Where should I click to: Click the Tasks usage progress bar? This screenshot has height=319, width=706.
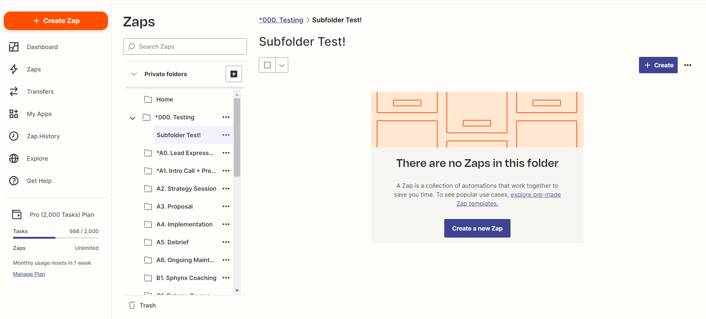tap(56, 238)
